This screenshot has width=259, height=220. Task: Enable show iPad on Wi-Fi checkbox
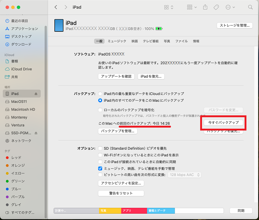100,155
